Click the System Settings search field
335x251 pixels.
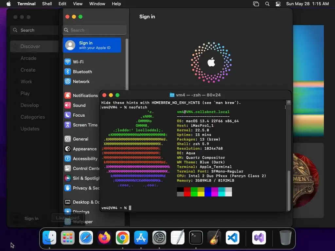pos(94,30)
